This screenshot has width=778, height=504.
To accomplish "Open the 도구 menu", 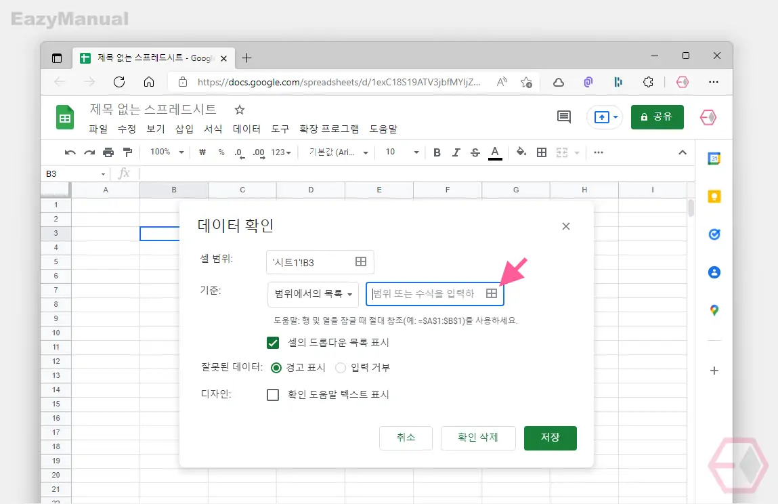I will 280,129.
